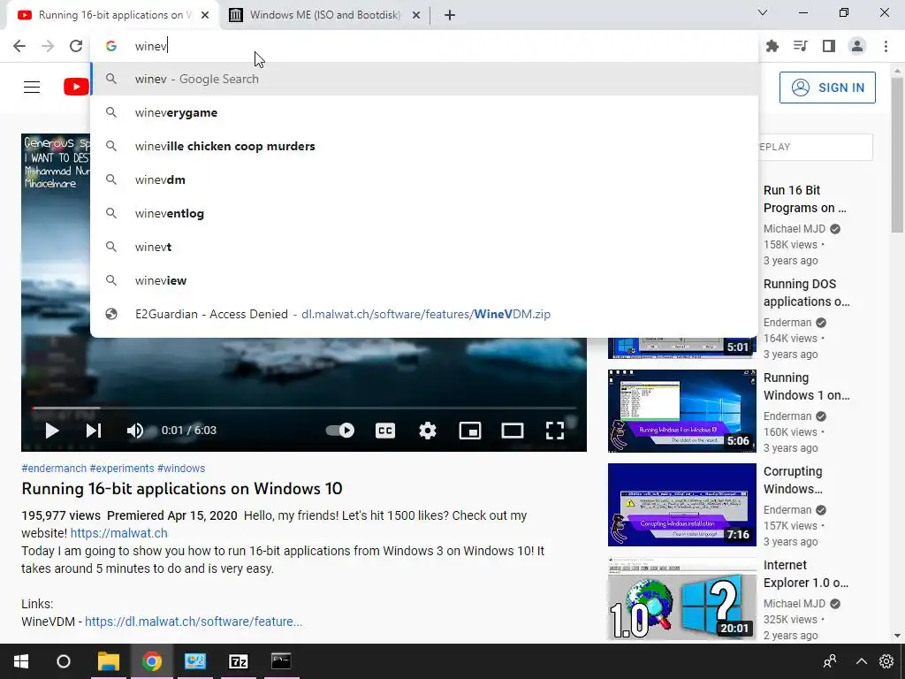Open 7-Zip from the taskbar
Screen dimensions: 905x679
[239, 661]
